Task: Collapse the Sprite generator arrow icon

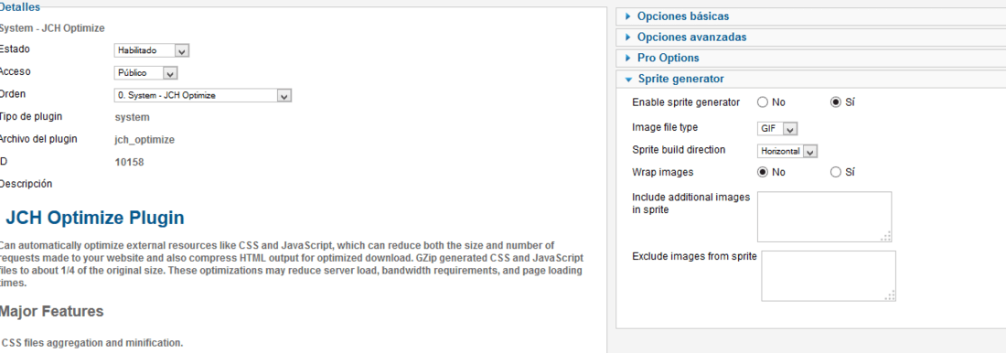Action: point(628,79)
